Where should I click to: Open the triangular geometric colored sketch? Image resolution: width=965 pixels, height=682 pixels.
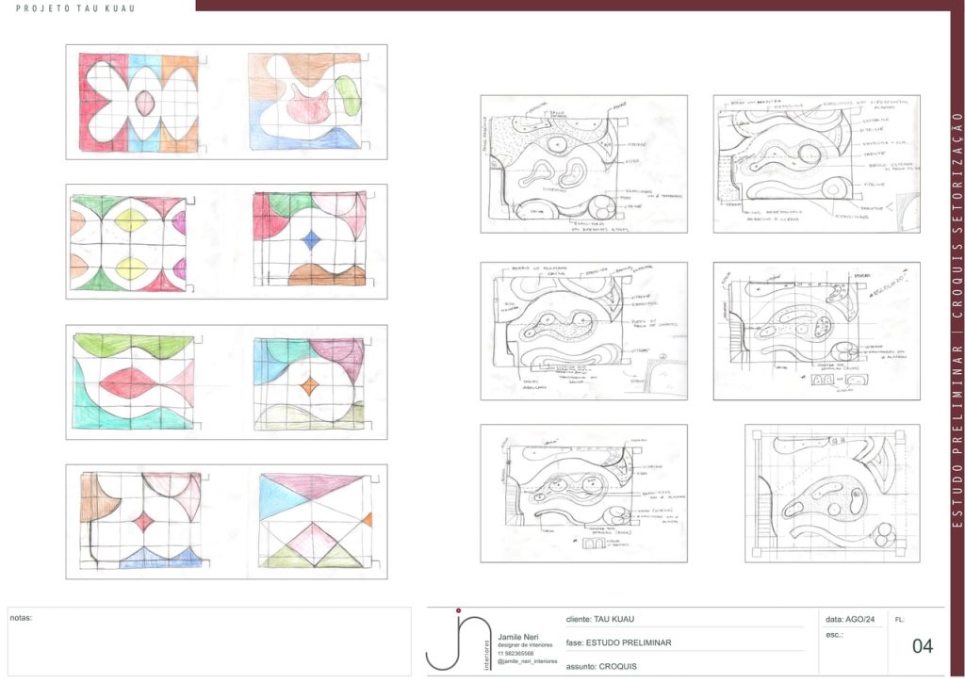315,520
